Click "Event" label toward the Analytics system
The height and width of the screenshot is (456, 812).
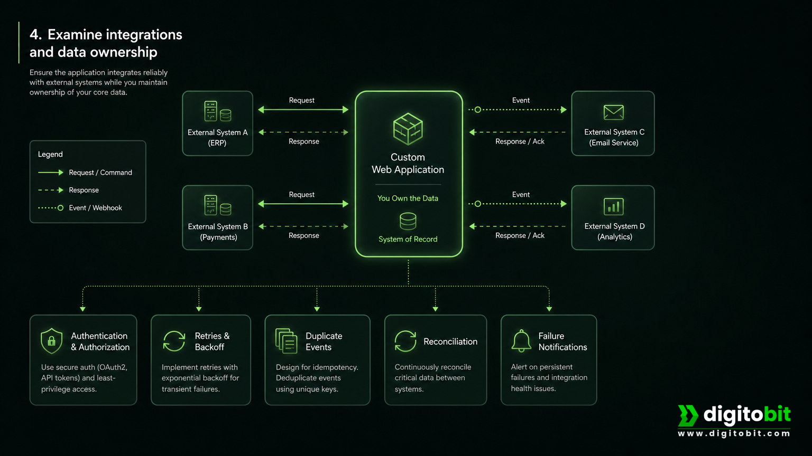[x=521, y=195]
